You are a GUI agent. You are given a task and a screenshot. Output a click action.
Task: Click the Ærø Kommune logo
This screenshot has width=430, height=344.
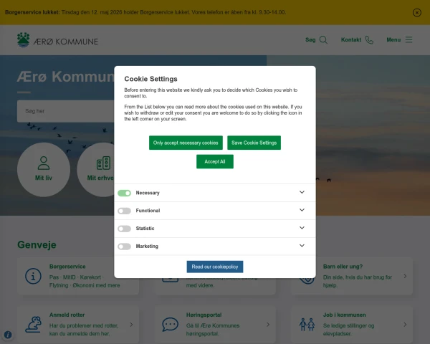[x=57, y=40]
